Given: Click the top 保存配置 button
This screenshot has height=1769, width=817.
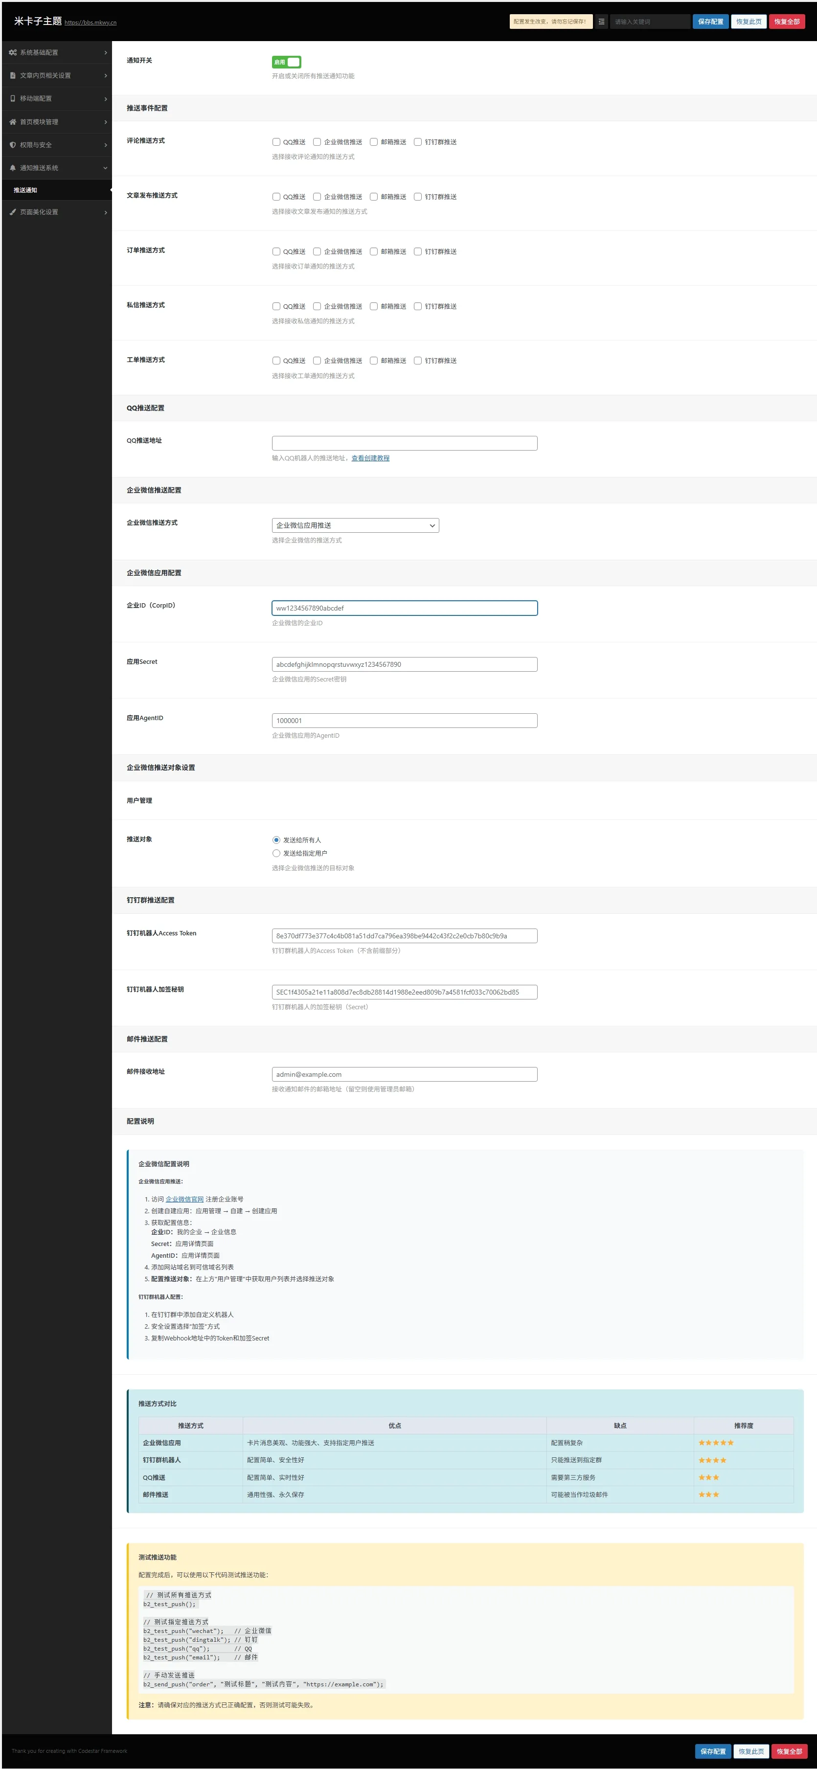Looking at the screenshot, I should click(710, 22).
